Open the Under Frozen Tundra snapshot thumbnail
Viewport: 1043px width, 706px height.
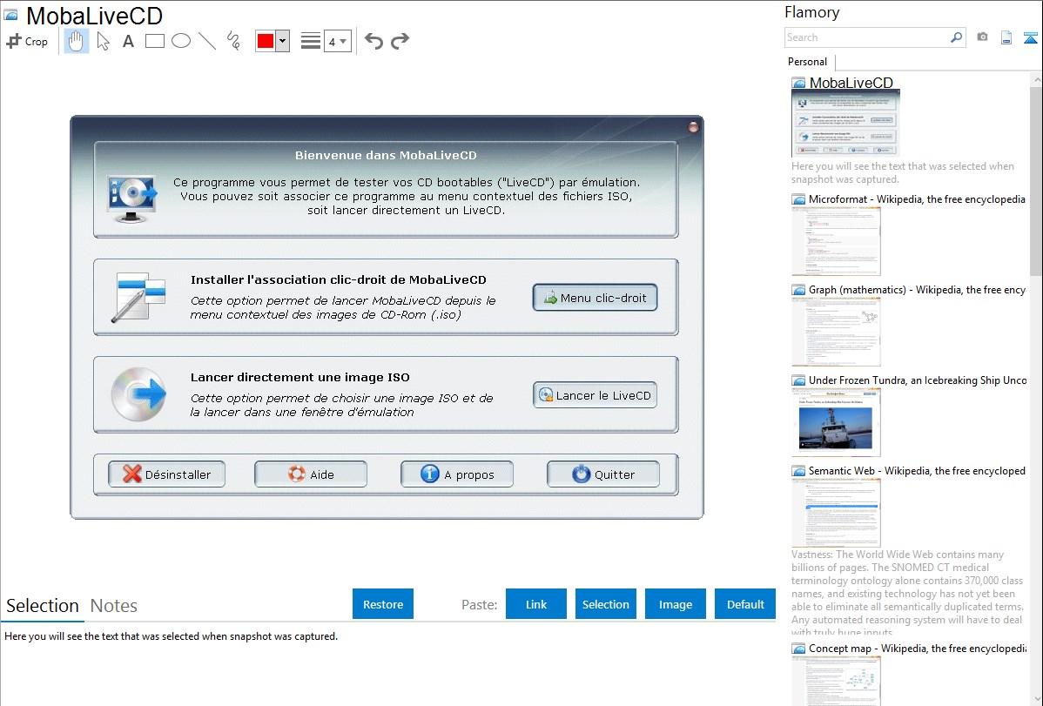836,422
